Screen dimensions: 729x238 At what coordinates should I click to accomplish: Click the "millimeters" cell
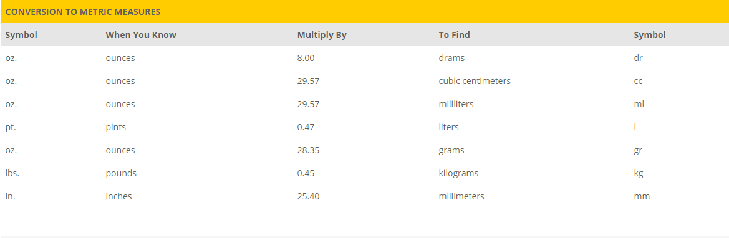click(x=461, y=196)
